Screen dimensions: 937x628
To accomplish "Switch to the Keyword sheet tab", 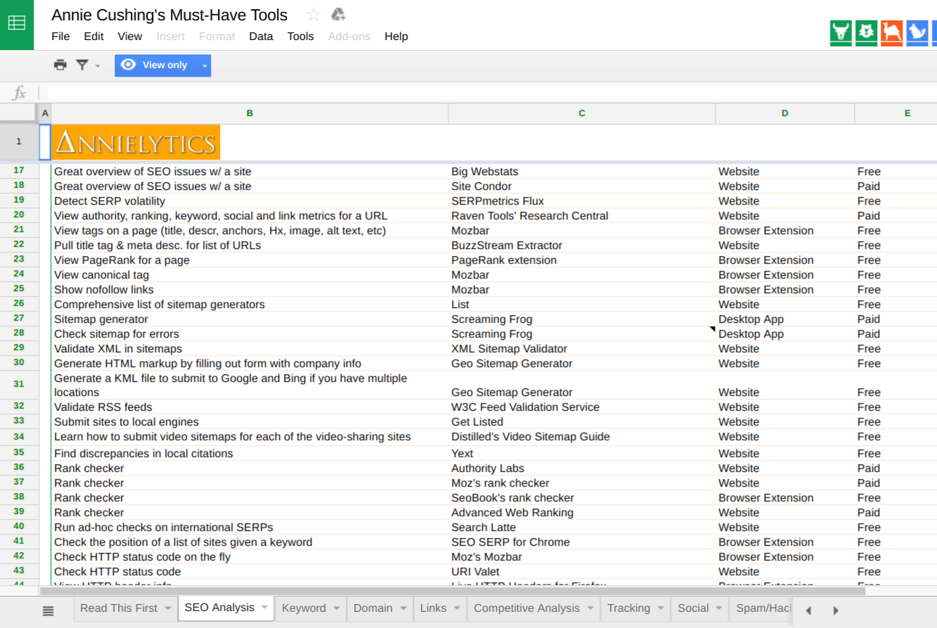I will (304, 608).
